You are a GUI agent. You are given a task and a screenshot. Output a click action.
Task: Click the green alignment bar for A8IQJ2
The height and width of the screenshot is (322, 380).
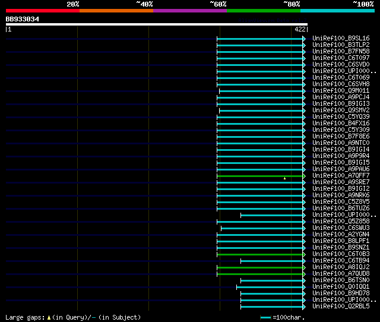(x=260, y=268)
